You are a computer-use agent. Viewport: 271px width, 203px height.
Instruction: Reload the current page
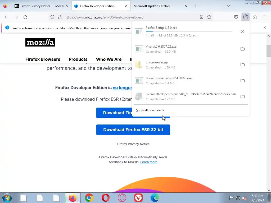[25, 17]
